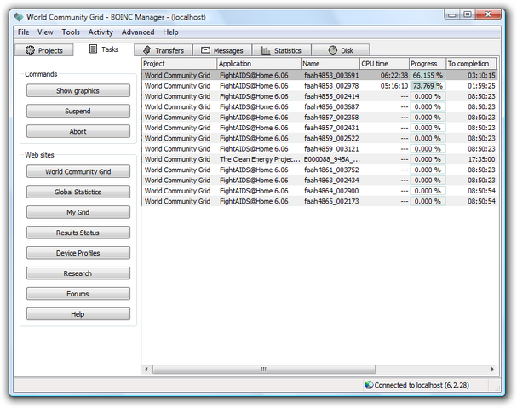Sort tasks by Name column
This screenshot has width=517, height=408.
(330, 63)
